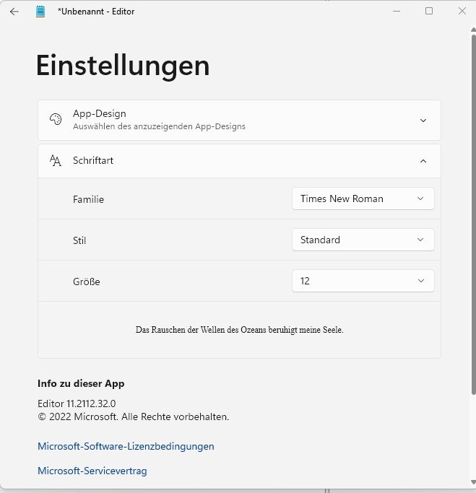This screenshot has height=493, width=476.
Task: Close the Editor window
Action: pos(462,12)
